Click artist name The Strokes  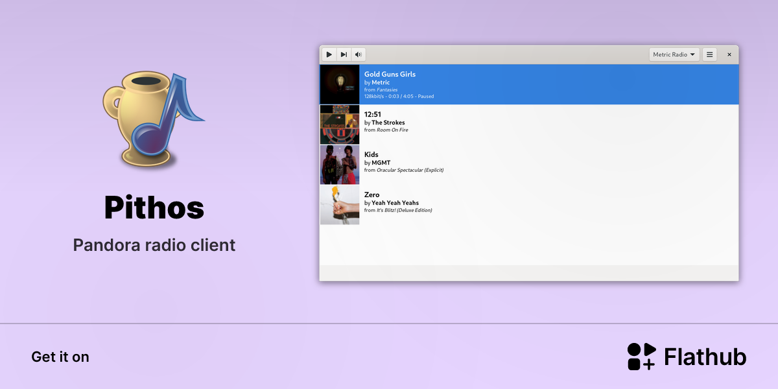coord(388,123)
